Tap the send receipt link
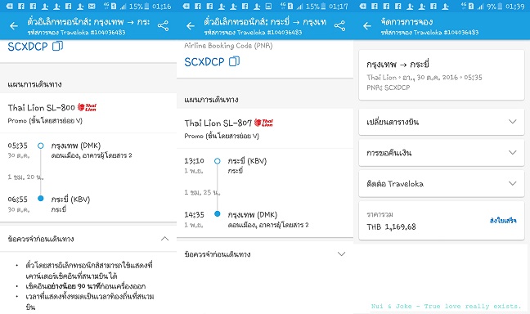This screenshot has height=314, width=530. 503,221
